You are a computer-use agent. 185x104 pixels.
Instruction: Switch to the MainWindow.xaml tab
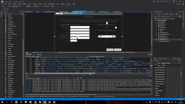[x=104, y=12]
